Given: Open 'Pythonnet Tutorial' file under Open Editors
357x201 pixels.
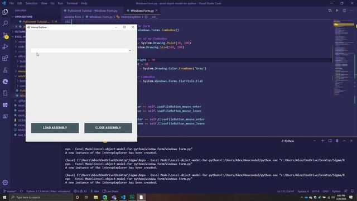Looking at the screenshot, I should [x=36, y=22].
